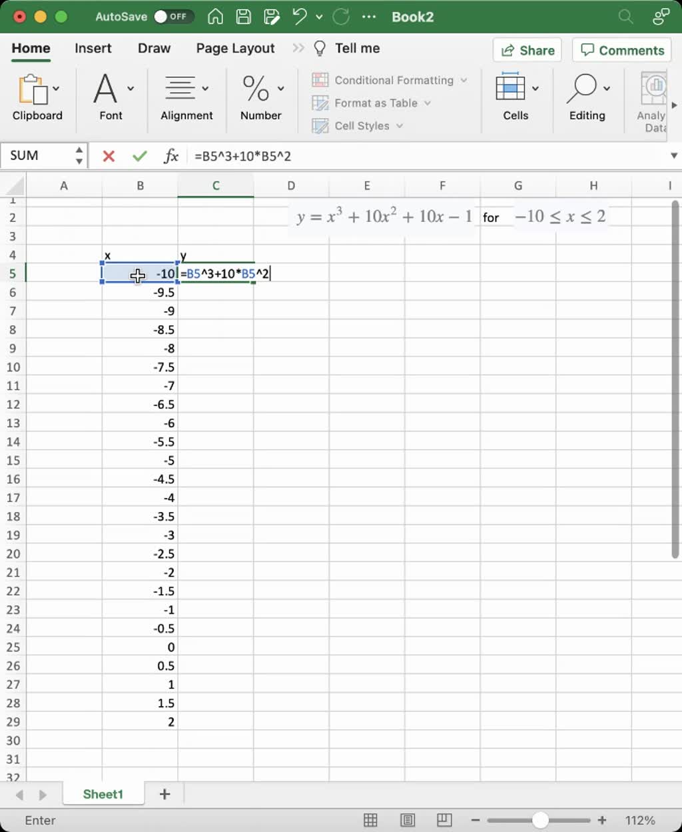Open the Comments panel

tap(621, 50)
